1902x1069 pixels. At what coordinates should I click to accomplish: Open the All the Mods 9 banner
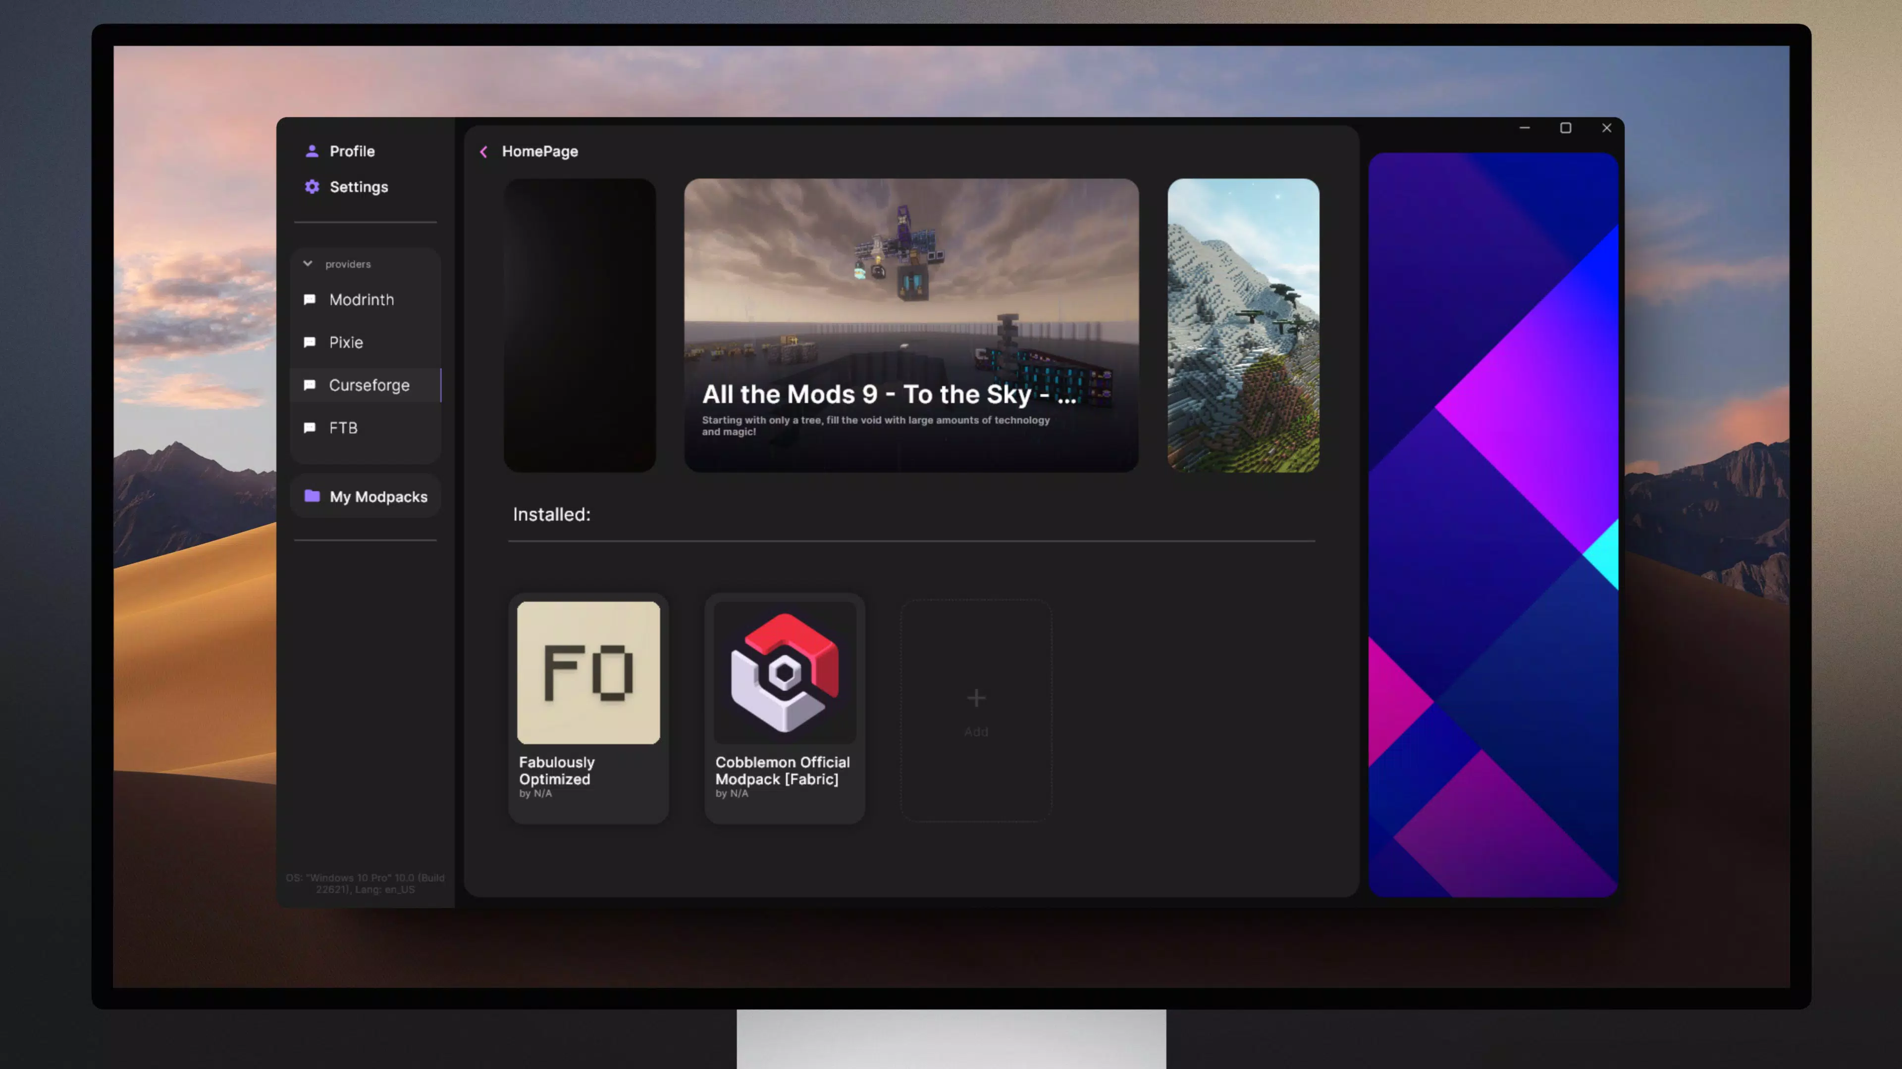tap(911, 325)
